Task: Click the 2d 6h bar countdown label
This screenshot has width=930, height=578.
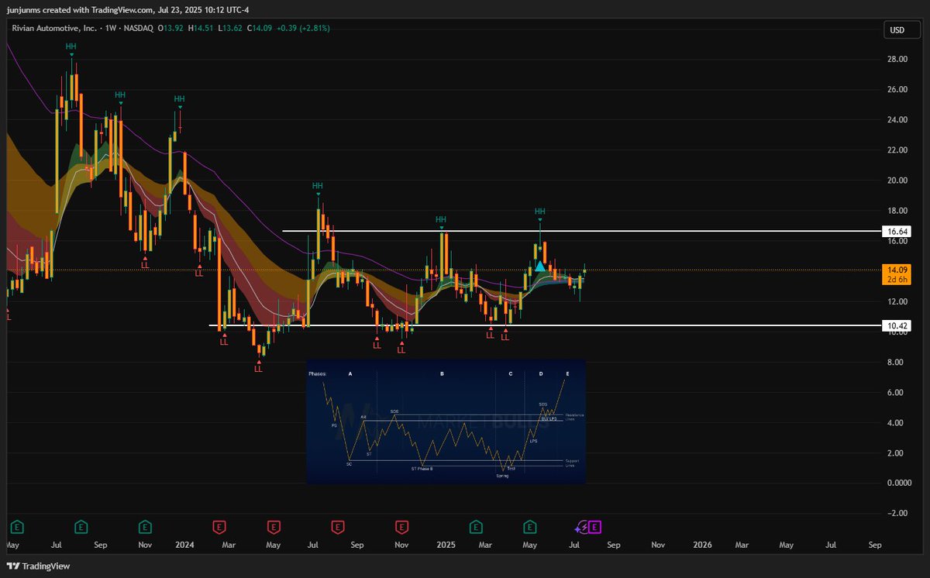Action: [896, 280]
